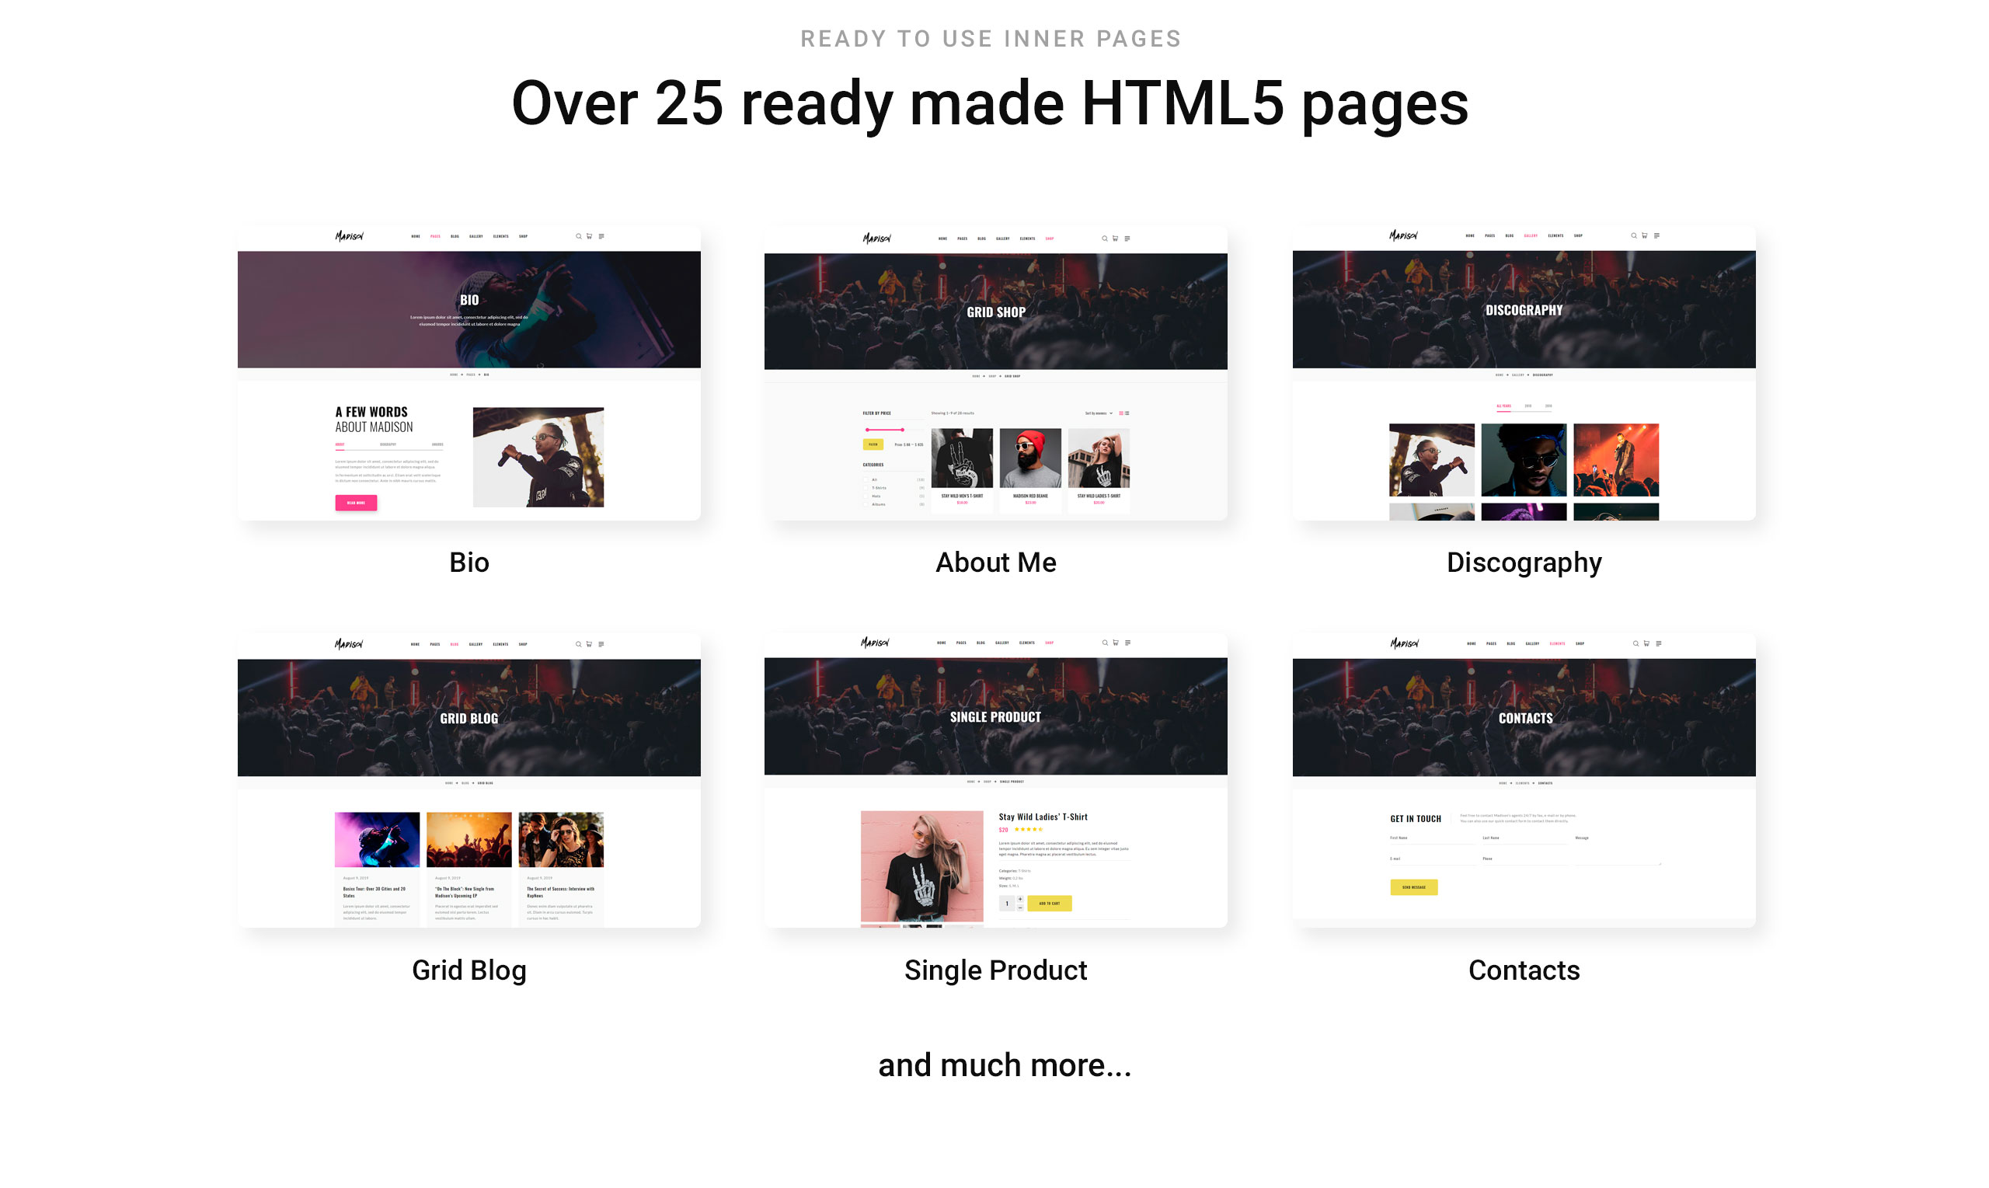The width and height of the screenshot is (1989, 1188).
Task: Click the search icon in the Bio preview
Action: 580,237
